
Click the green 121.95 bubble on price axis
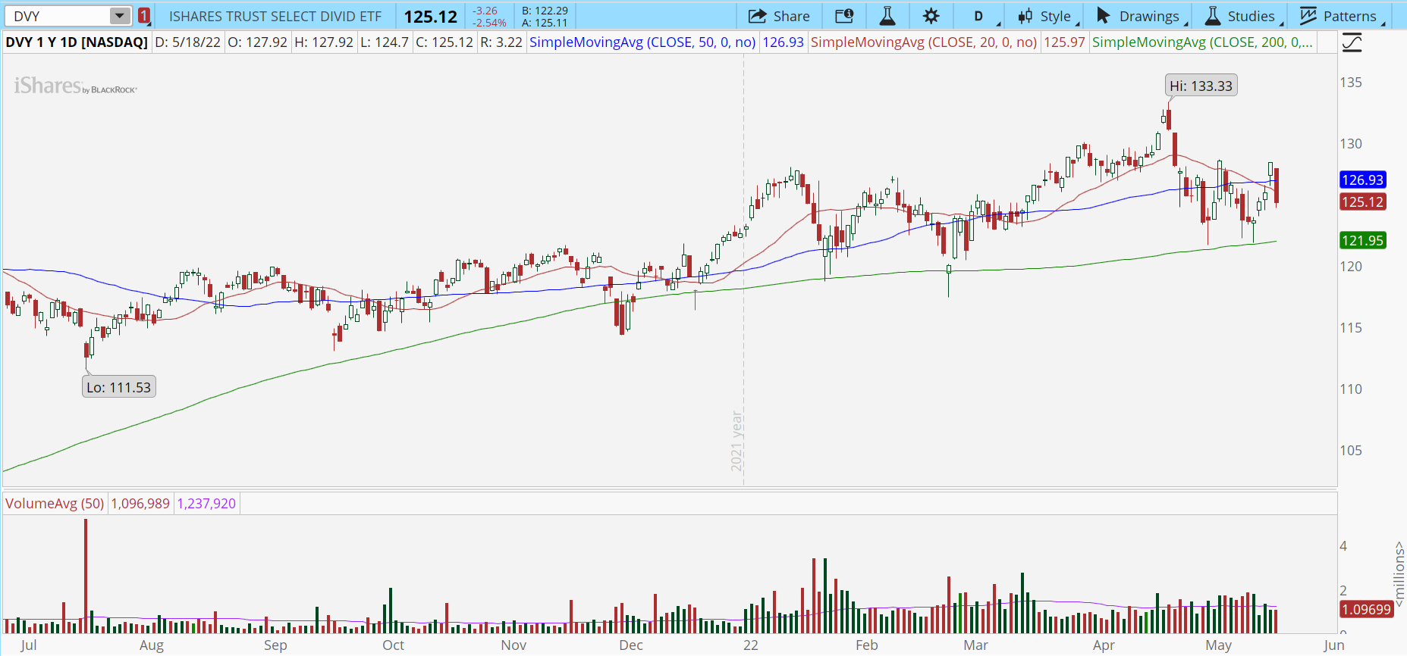click(1363, 241)
